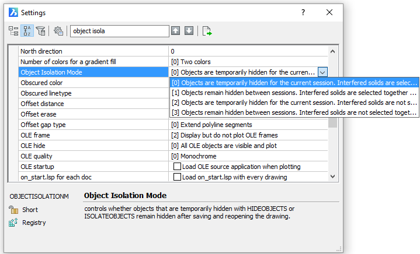
Task: Select the 'OLE startup' setting row
Action: click(93, 167)
